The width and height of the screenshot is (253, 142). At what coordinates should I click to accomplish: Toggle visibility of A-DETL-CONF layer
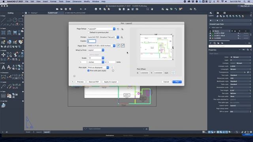[210, 33]
